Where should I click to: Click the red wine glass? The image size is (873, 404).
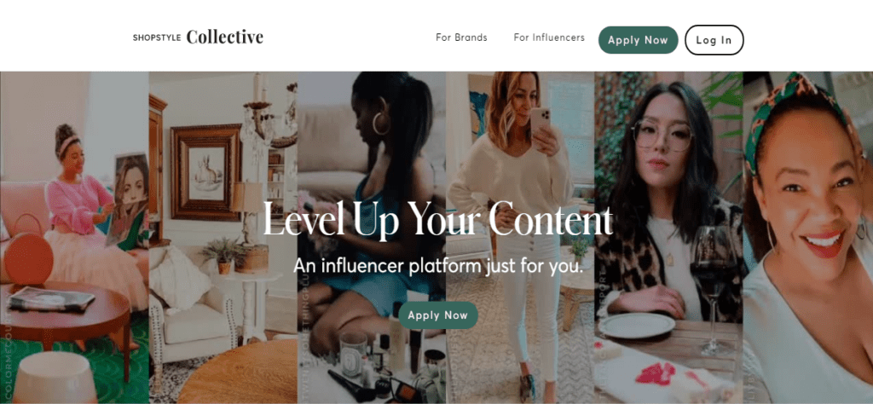coord(713,290)
